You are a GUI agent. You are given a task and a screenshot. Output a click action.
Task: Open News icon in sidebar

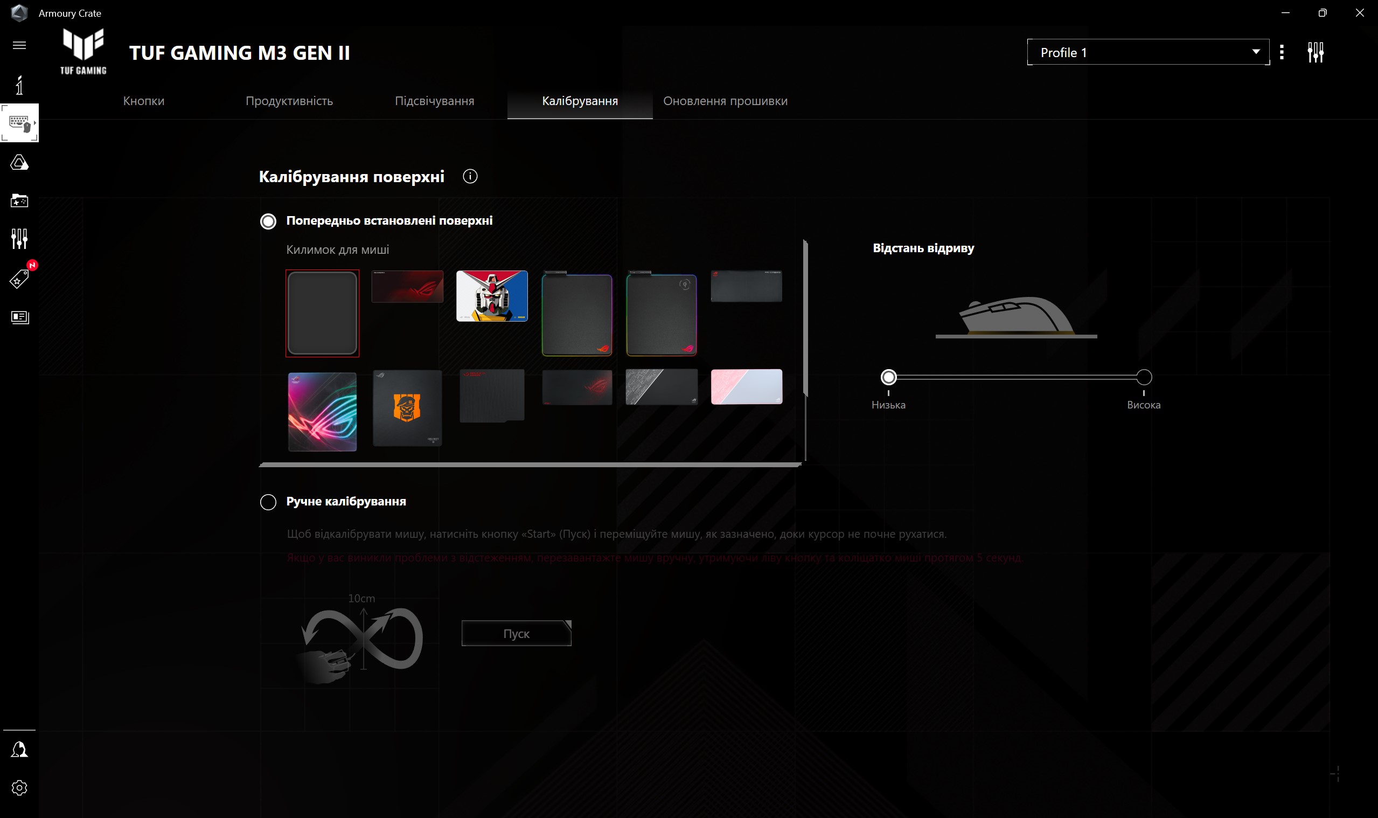tap(19, 317)
